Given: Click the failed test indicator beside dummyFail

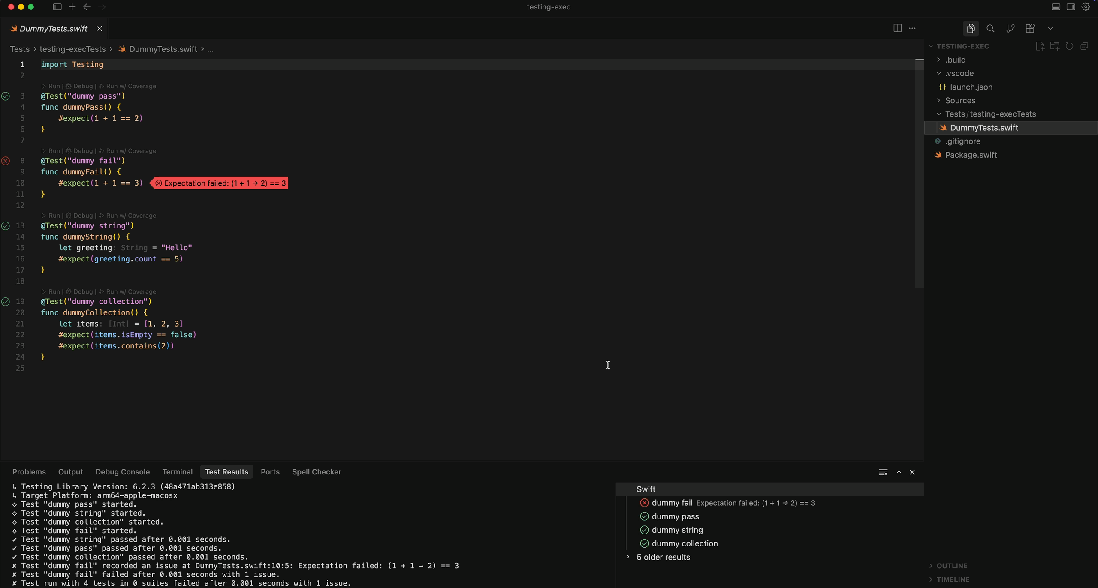Looking at the screenshot, I should [6, 161].
